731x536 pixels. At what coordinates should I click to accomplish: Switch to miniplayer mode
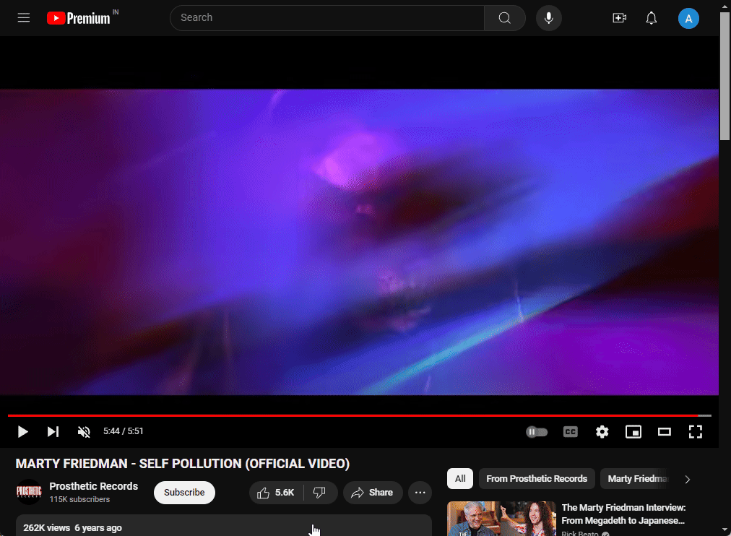click(x=633, y=431)
